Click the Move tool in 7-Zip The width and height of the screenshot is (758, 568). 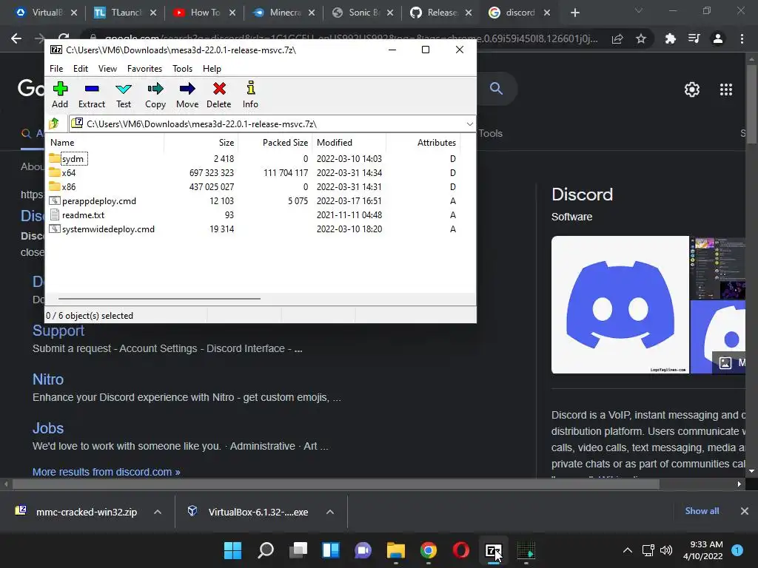coord(187,95)
